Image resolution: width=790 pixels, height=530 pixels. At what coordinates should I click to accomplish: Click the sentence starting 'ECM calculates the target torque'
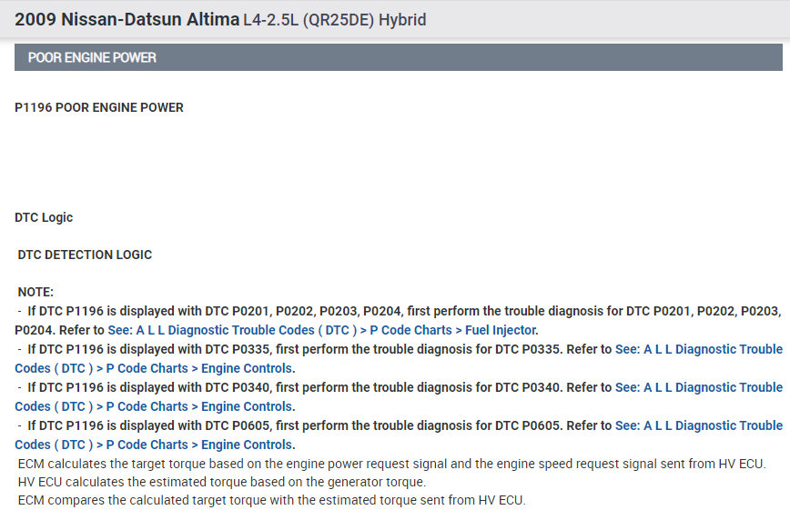click(391, 464)
